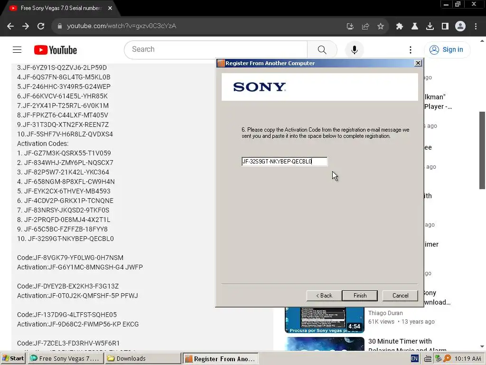
Task: Click the install app icon in address bar
Action: [350, 27]
